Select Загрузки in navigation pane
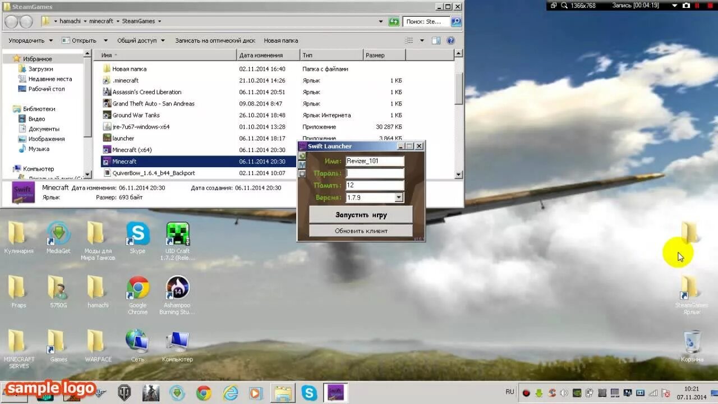The width and height of the screenshot is (718, 404). point(40,68)
